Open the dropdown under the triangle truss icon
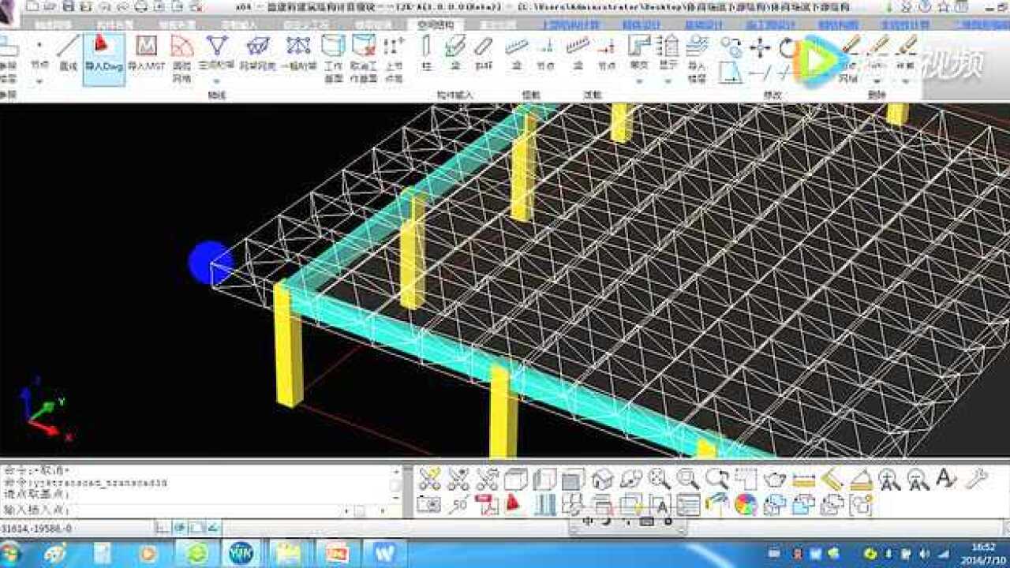Screen dimensions: 1010x568 [x=215, y=80]
